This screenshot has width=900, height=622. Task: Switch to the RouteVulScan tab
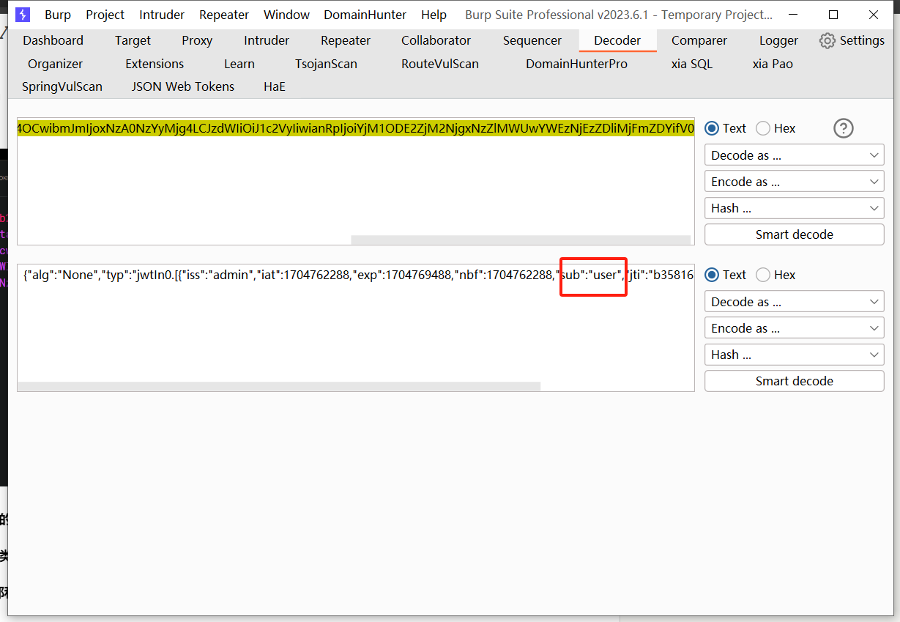(440, 64)
